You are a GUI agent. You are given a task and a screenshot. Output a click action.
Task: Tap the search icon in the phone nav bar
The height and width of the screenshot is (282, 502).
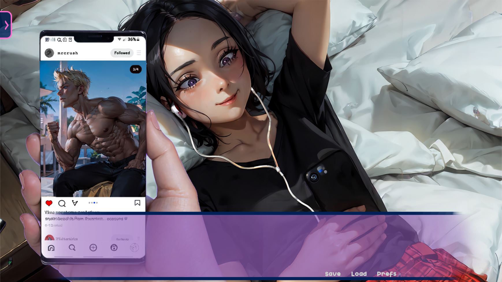coord(72,248)
